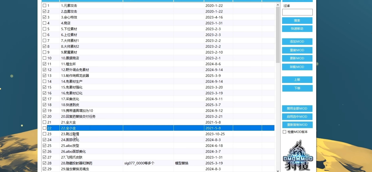This screenshot has height=172, width=372.
Task: Untick the 16.免素材幻化 checkbox
Action: [44, 93]
